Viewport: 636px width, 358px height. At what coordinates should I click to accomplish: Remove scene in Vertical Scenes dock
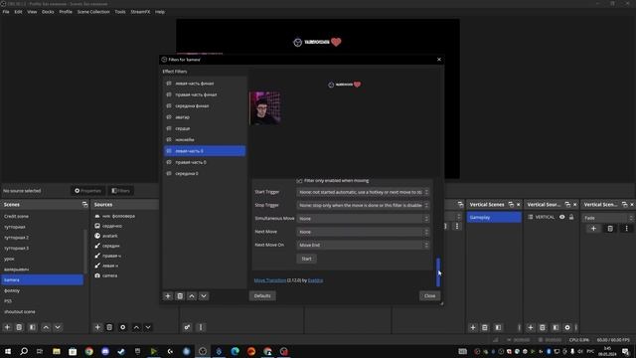click(485, 327)
